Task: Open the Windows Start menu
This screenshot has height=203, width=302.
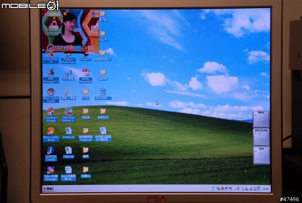Action: (x=48, y=189)
